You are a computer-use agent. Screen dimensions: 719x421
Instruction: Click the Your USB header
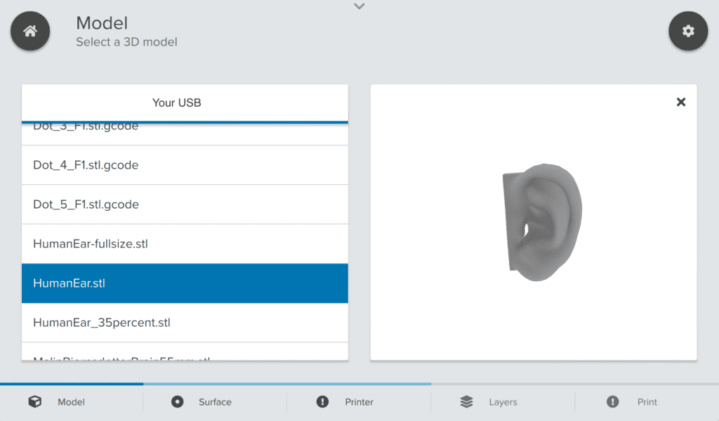pos(177,103)
